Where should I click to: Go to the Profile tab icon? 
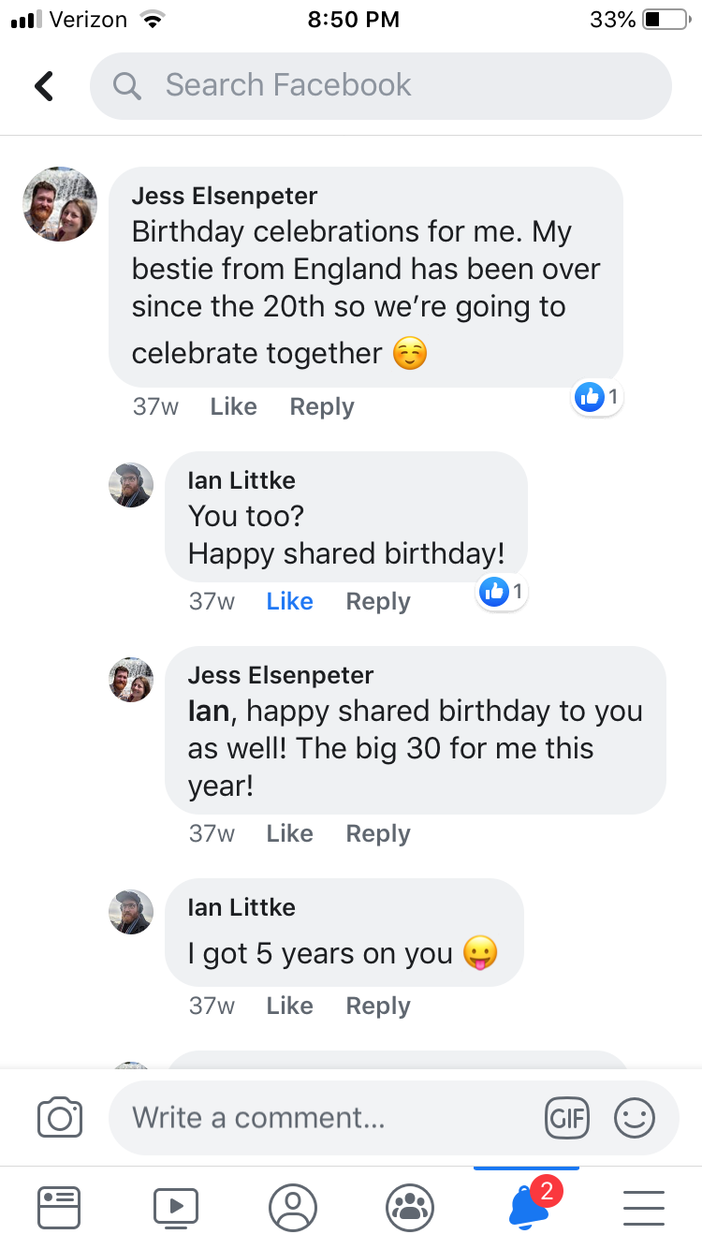293,1207
